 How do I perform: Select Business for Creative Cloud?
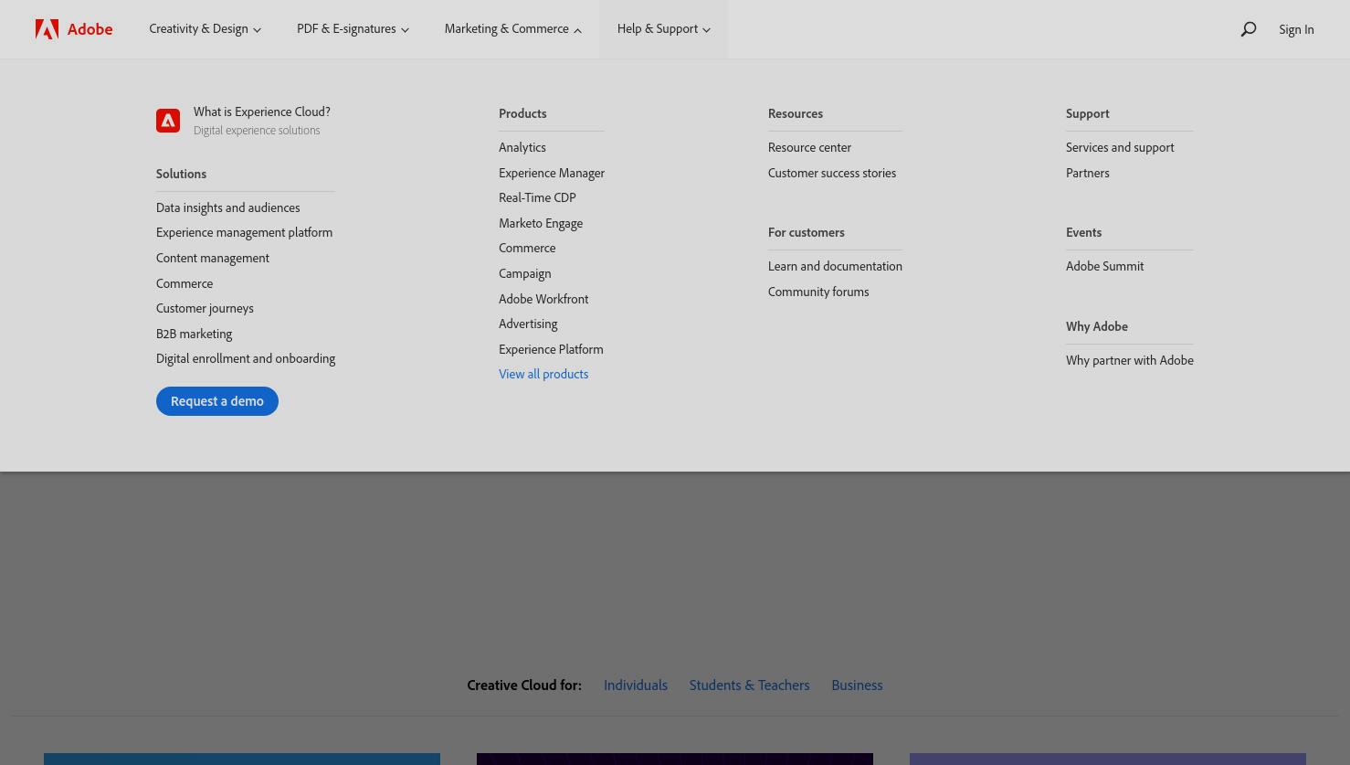pos(857,685)
